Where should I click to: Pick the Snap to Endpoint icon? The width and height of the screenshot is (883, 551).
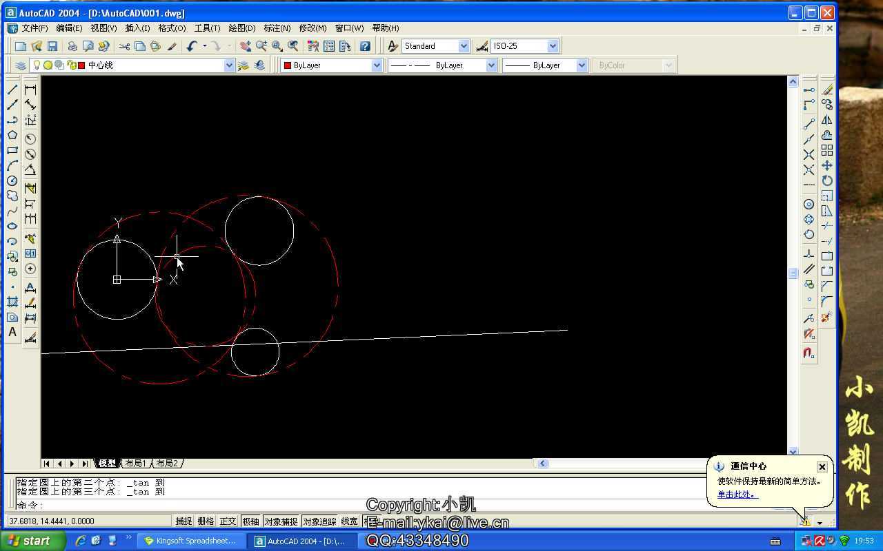point(809,124)
